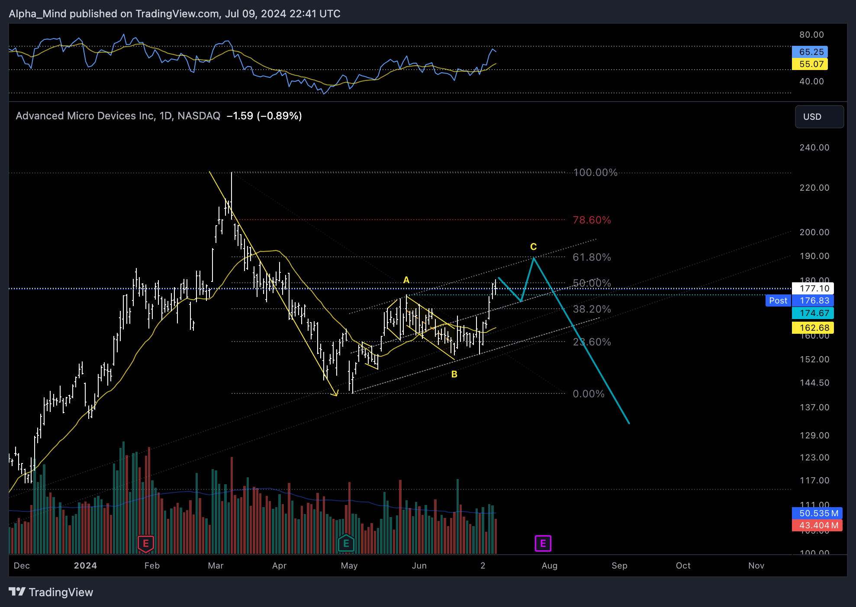
Task: Click the blue 65.25 RSI value tag
Action: pyautogui.click(x=810, y=52)
